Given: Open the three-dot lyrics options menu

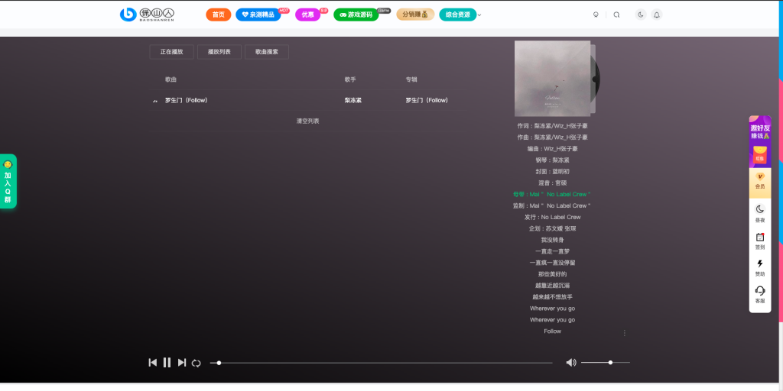Looking at the screenshot, I should (x=624, y=333).
